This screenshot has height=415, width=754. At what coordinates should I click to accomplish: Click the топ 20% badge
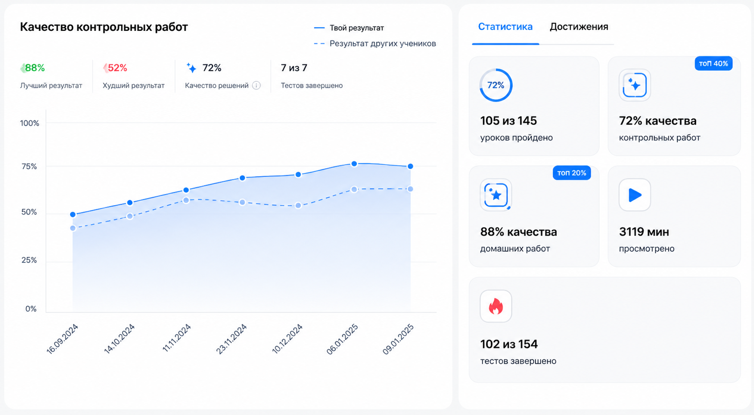point(572,173)
